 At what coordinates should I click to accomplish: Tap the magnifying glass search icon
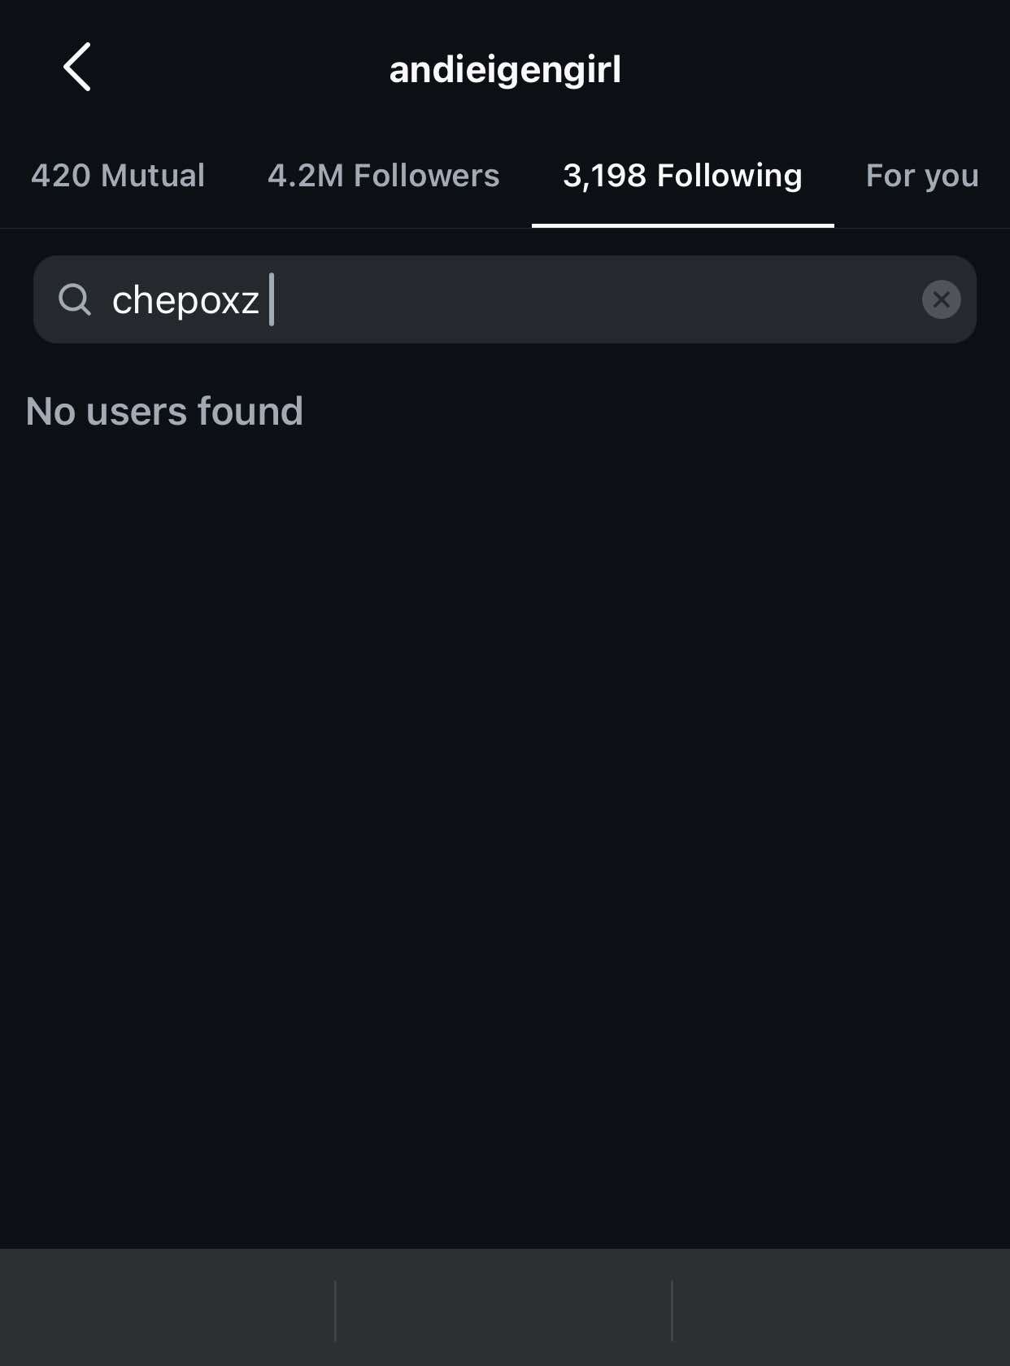(x=75, y=299)
